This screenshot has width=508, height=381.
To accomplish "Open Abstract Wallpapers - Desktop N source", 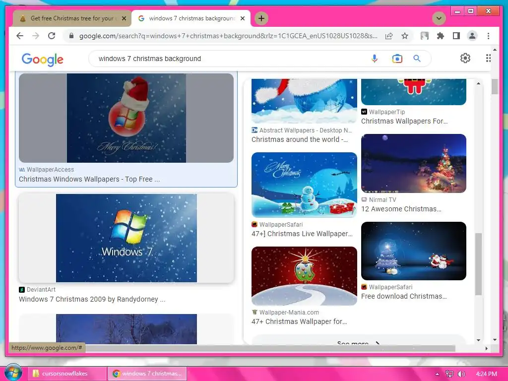I will (x=302, y=130).
